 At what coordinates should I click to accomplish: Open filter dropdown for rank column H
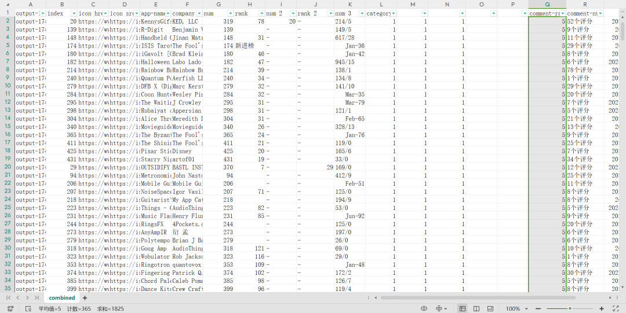(x=261, y=13)
